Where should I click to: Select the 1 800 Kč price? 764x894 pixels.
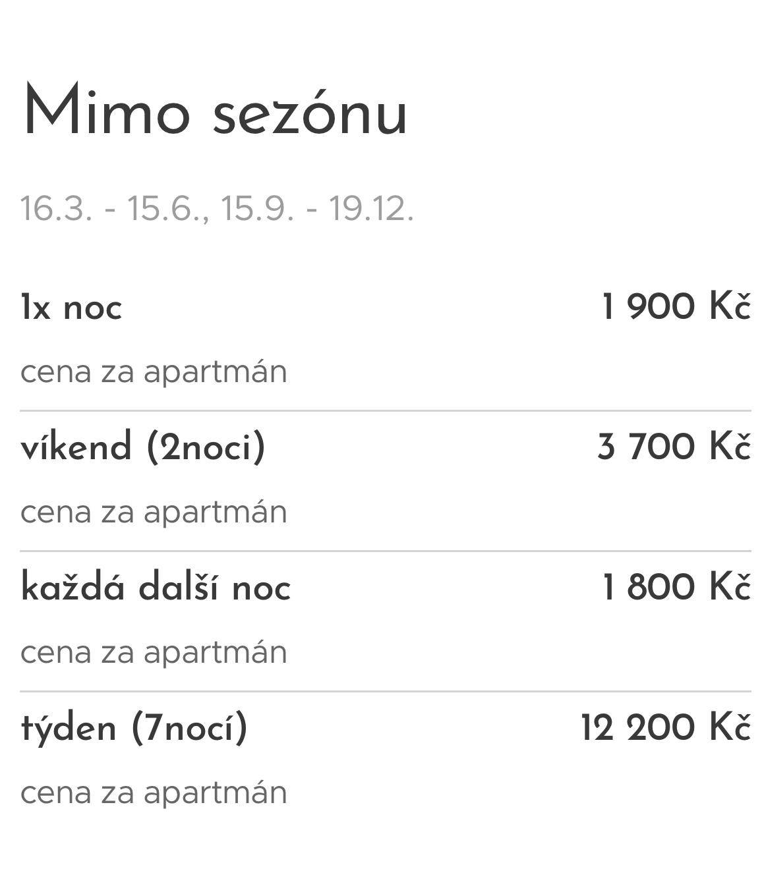(x=676, y=587)
